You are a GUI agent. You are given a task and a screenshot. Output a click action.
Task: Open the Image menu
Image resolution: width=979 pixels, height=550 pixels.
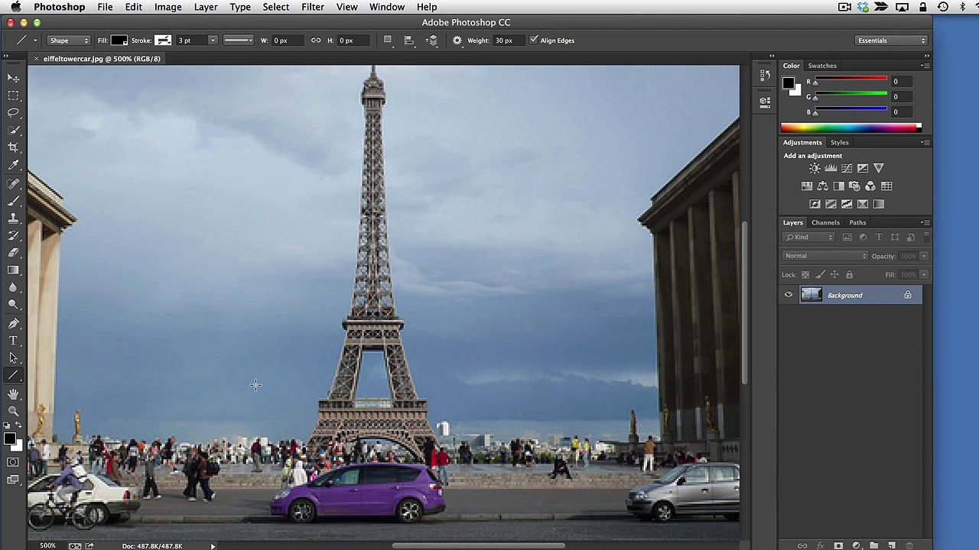pos(168,7)
